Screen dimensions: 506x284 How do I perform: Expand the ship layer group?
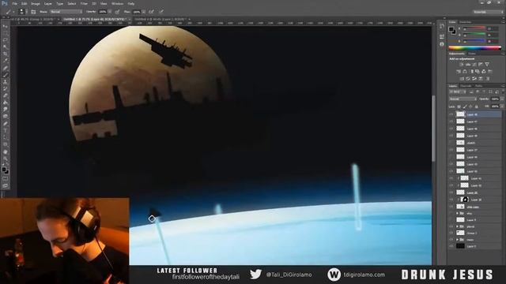457,214
